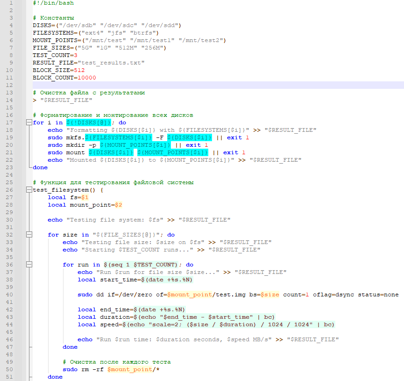Image resolution: width=404 pixels, height=381 pixels.
Task: Click the $2 parameter in 'local mount_point'
Action: pos(119,205)
